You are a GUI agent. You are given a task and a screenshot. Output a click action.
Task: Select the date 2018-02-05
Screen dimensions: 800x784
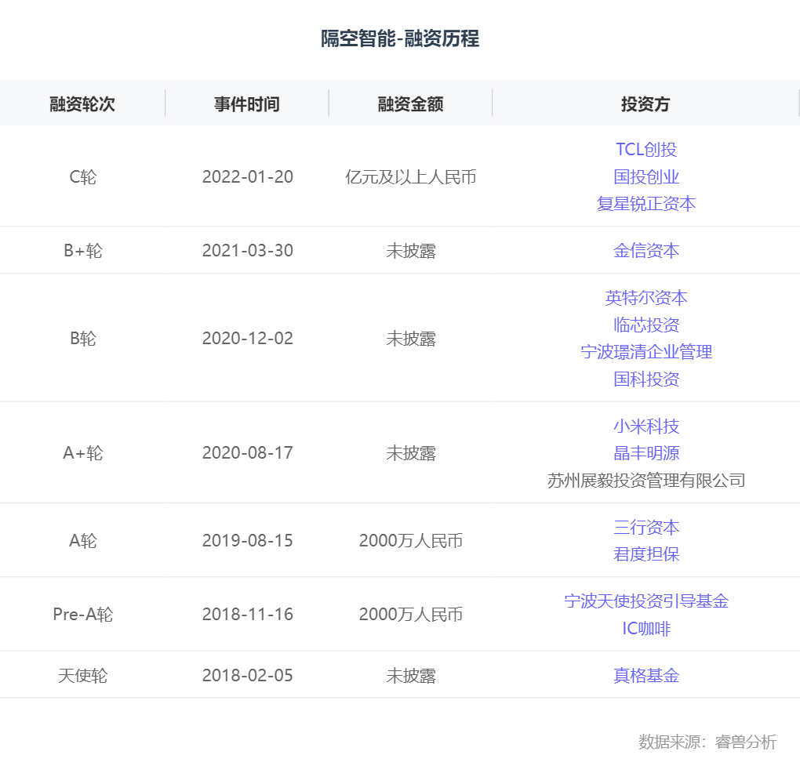(x=247, y=675)
